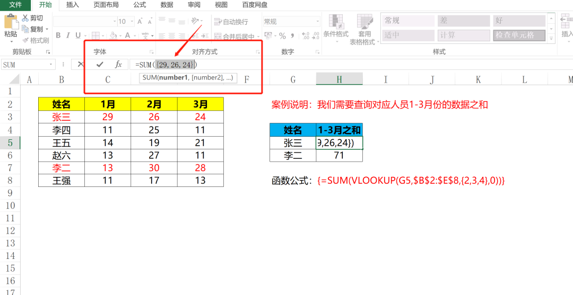The height and width of the screenshot is (295, 573).
Task: Click the Cut (剪切) scissors icon
Action: (25, 18)
